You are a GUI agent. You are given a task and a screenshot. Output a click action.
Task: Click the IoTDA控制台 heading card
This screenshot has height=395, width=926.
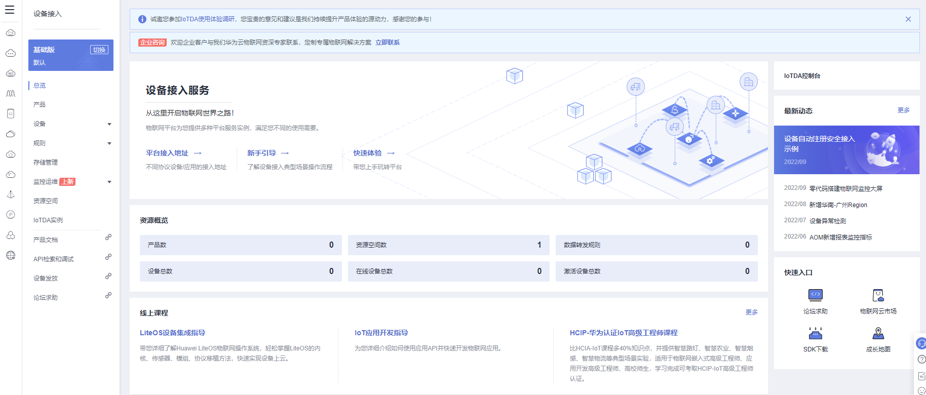846,75
